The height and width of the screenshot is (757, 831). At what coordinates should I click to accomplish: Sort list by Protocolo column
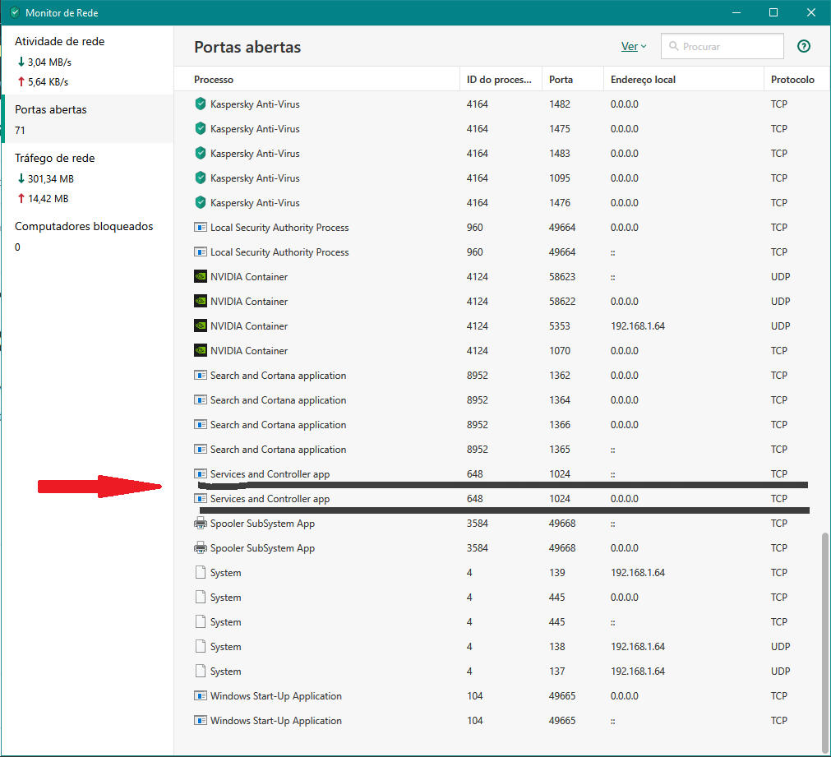click(x=792, y=80)
